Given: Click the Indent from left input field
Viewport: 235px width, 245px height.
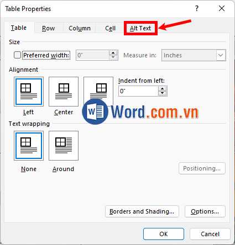Looking at the screenshot, I should [138, 91].
